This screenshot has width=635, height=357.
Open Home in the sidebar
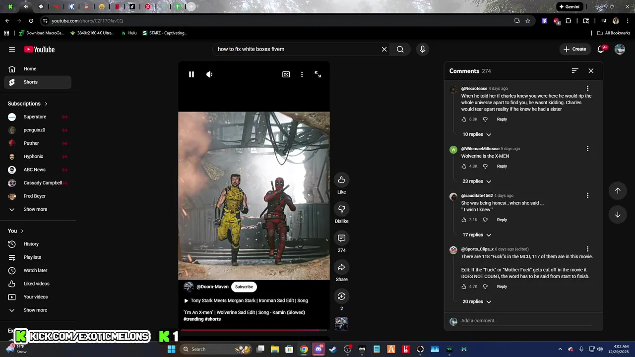pyautogui.click(x=38, y=69)
